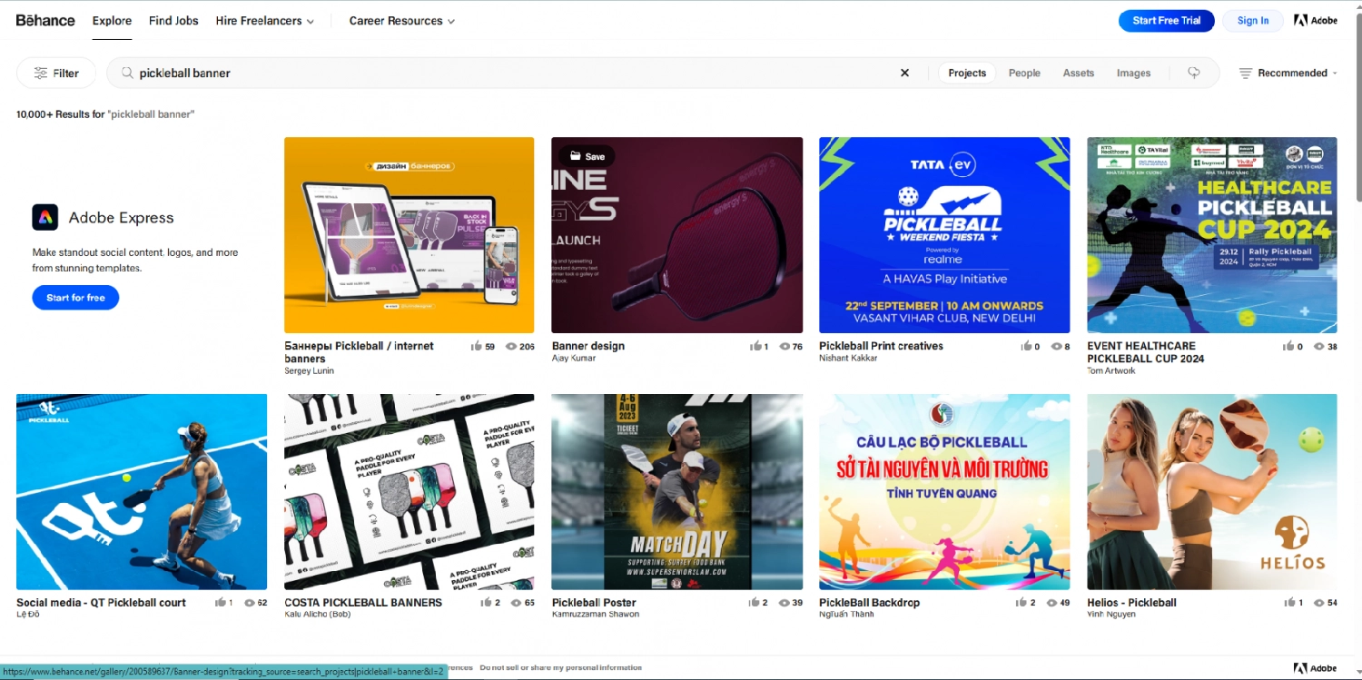Click the search magnifier icon
1362x680 pixels.
point(128,73)
